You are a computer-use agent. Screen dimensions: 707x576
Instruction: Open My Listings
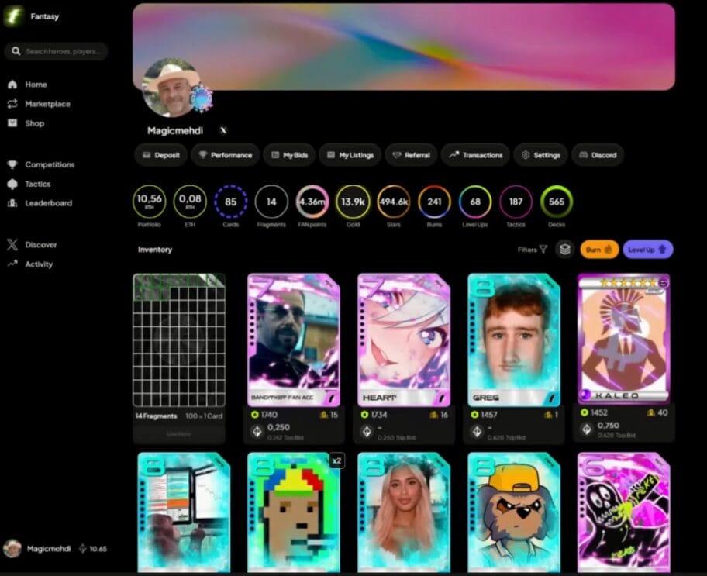tap(350, 155)
